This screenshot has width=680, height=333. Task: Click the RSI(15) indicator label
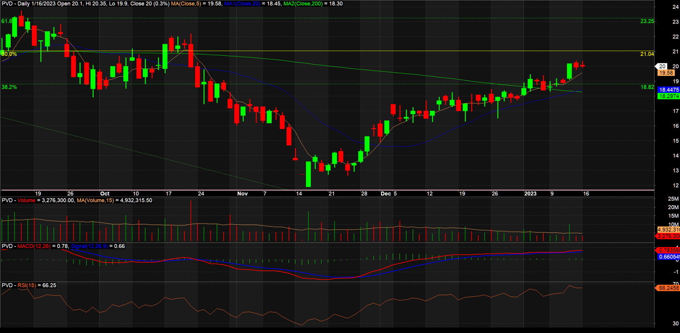[27, 285]
